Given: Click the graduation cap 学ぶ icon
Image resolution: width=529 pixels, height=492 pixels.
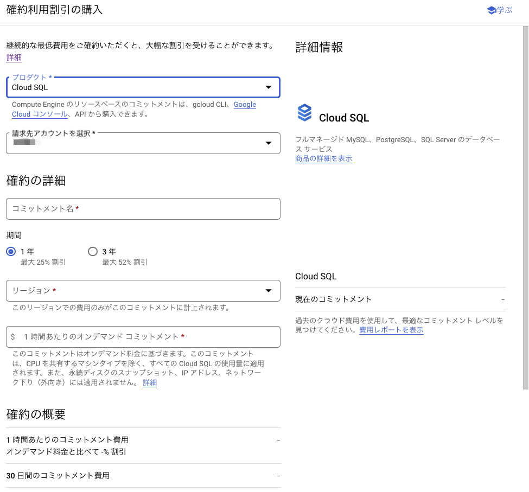Looking at the screenshot, I should tap(492, 10).
